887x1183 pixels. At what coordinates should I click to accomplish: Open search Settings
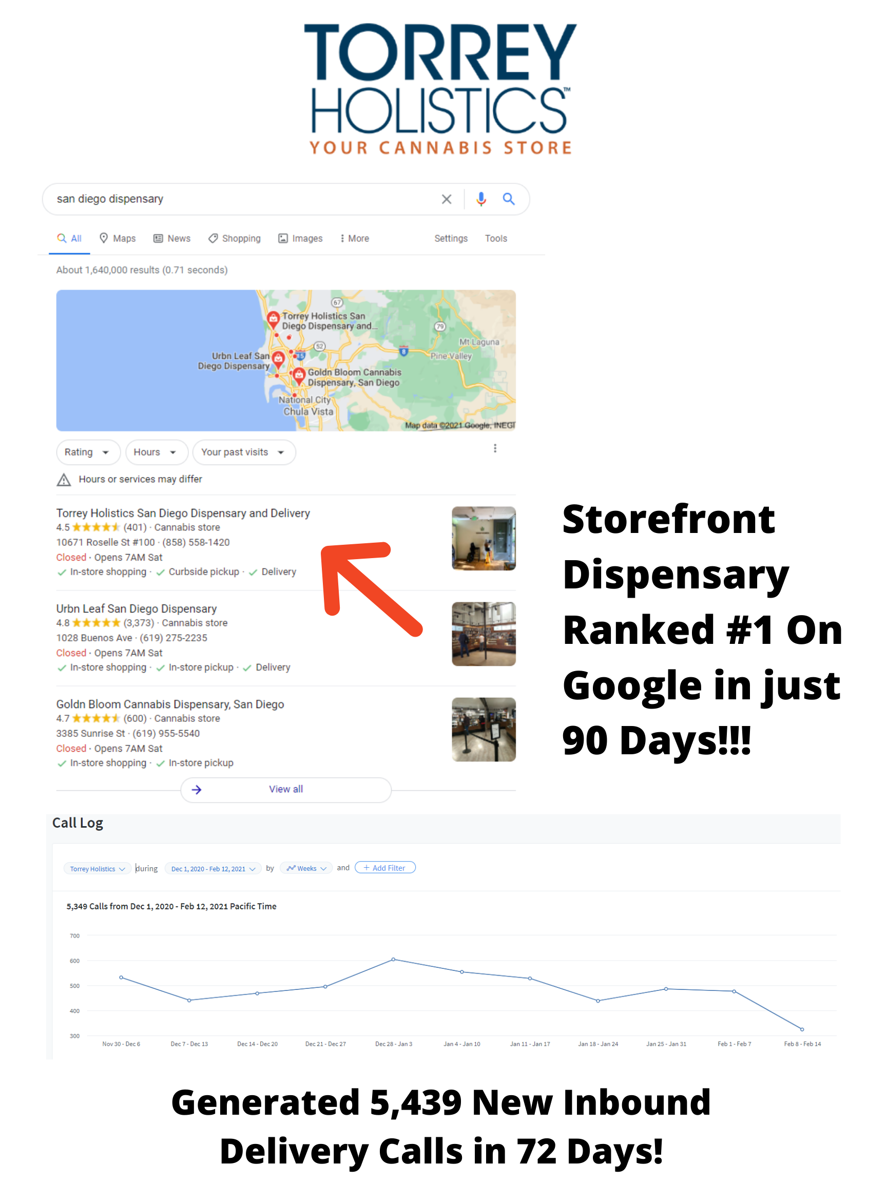pyautogui.click(x=451, y=239)
